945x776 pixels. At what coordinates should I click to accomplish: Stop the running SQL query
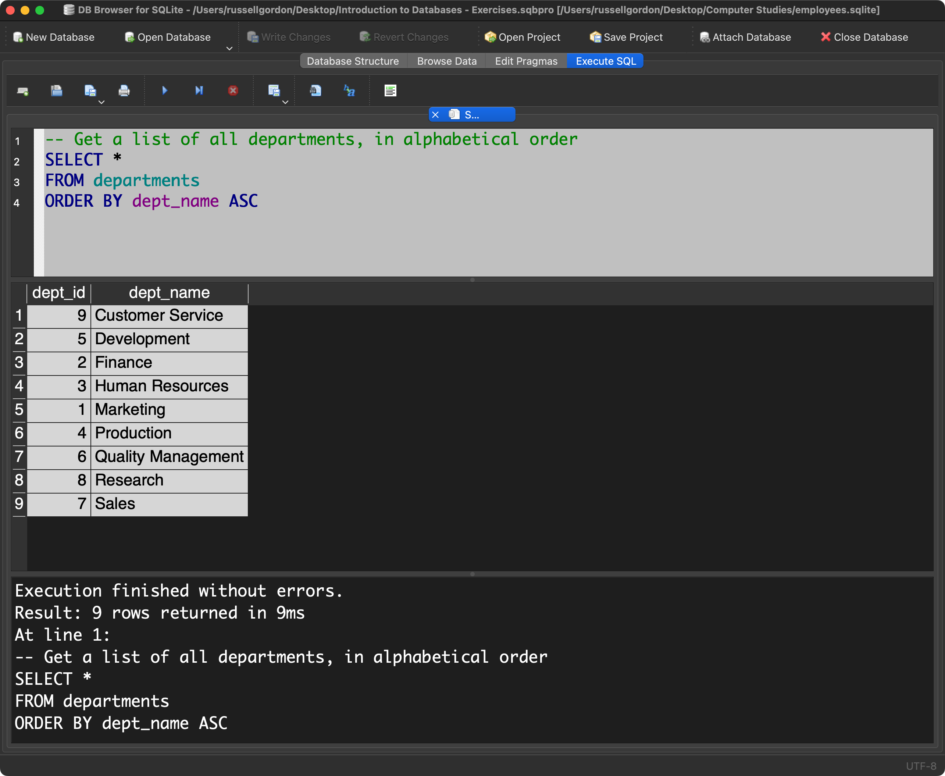point(233,91)
